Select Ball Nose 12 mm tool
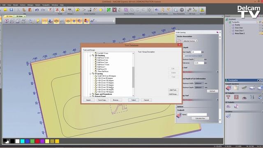Viewport: 263px width, 148px height. click(103, 58)
